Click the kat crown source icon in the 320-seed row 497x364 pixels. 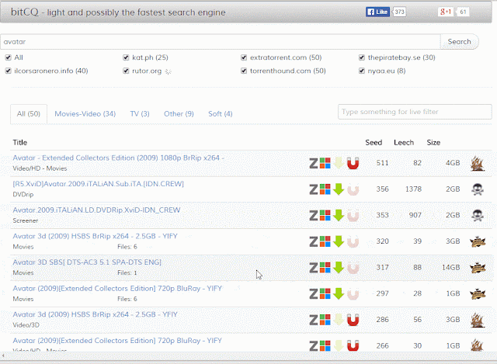478,241
